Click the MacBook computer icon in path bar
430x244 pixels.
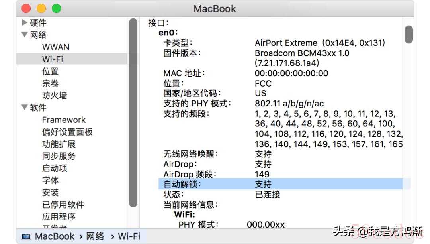26,236
